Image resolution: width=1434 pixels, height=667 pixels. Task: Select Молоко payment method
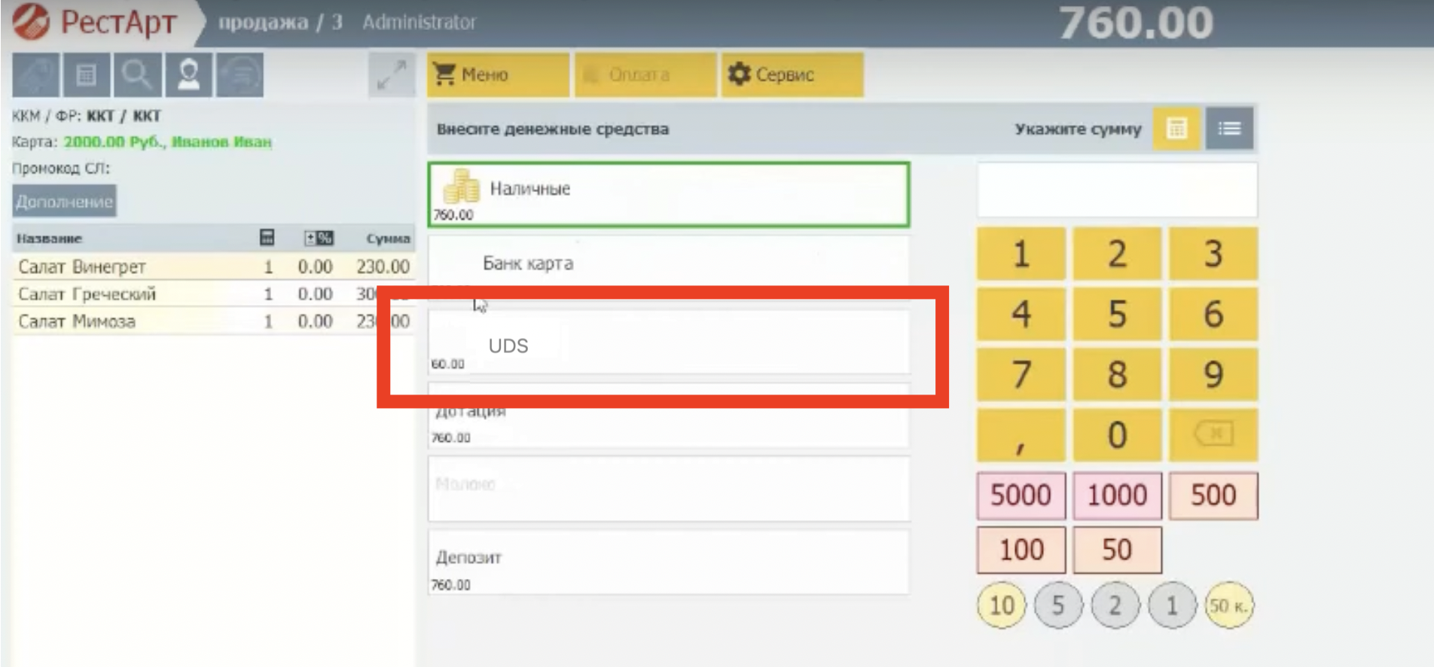(x=669, y=489)
